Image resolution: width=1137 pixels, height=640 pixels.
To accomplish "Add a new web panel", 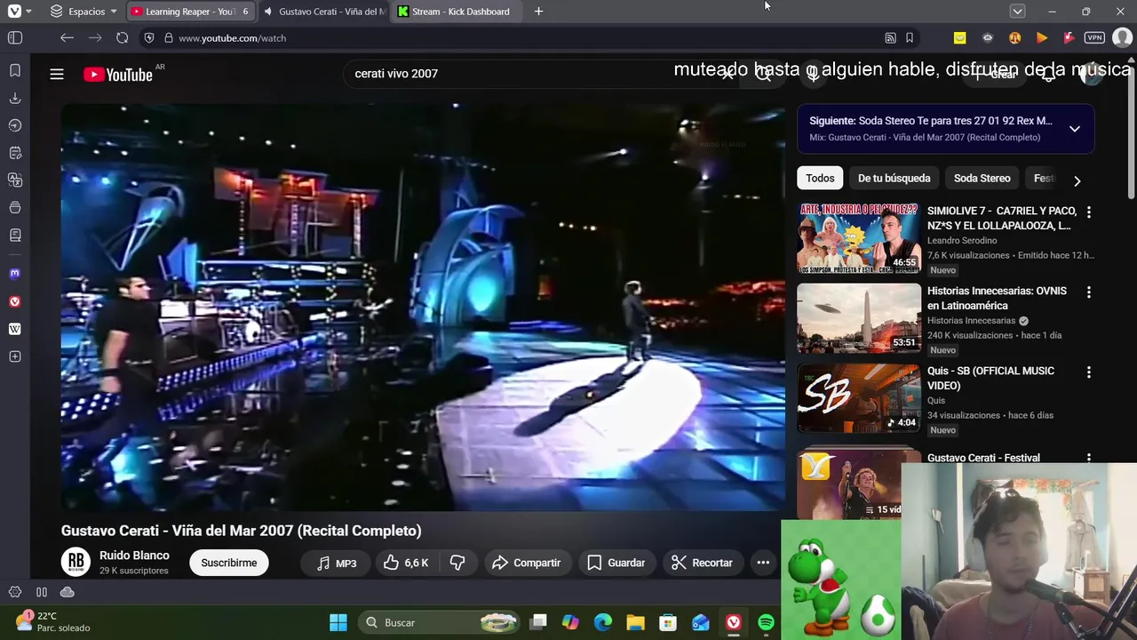I will click(x=15, y=356).
